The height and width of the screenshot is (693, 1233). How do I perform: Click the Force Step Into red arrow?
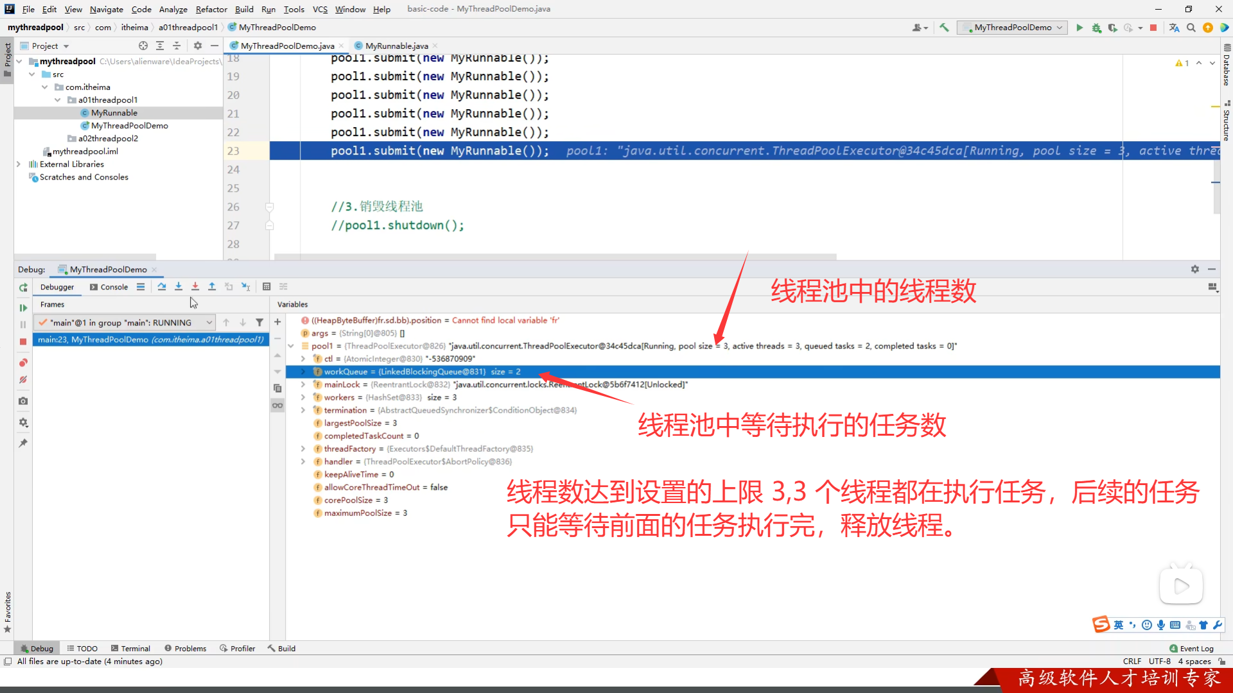click(195, 287)
